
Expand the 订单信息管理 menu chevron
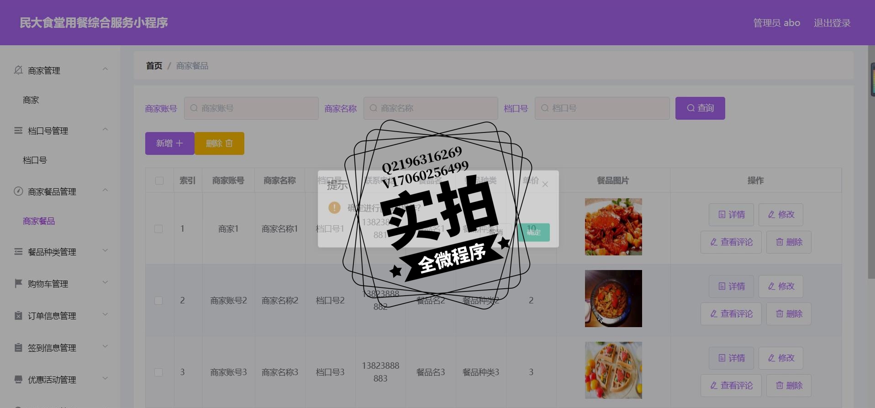point(105,314)
